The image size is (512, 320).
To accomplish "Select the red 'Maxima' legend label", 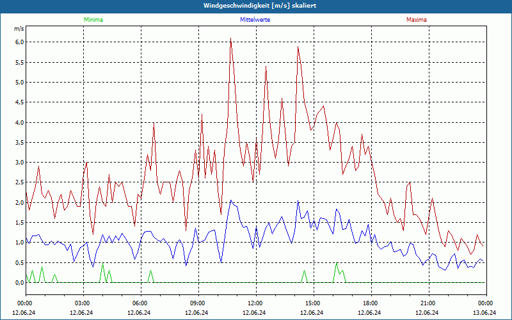I will [x=417, y=20].
